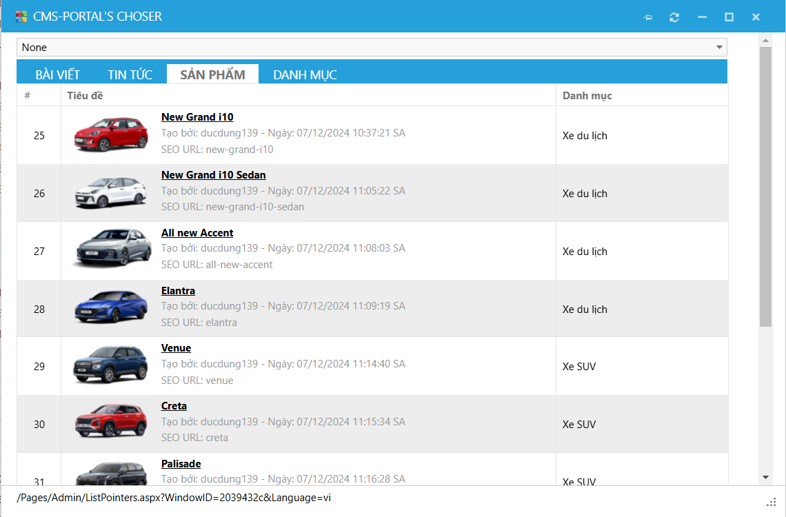Switch to the TIN TỨC tab

(130, 74)
